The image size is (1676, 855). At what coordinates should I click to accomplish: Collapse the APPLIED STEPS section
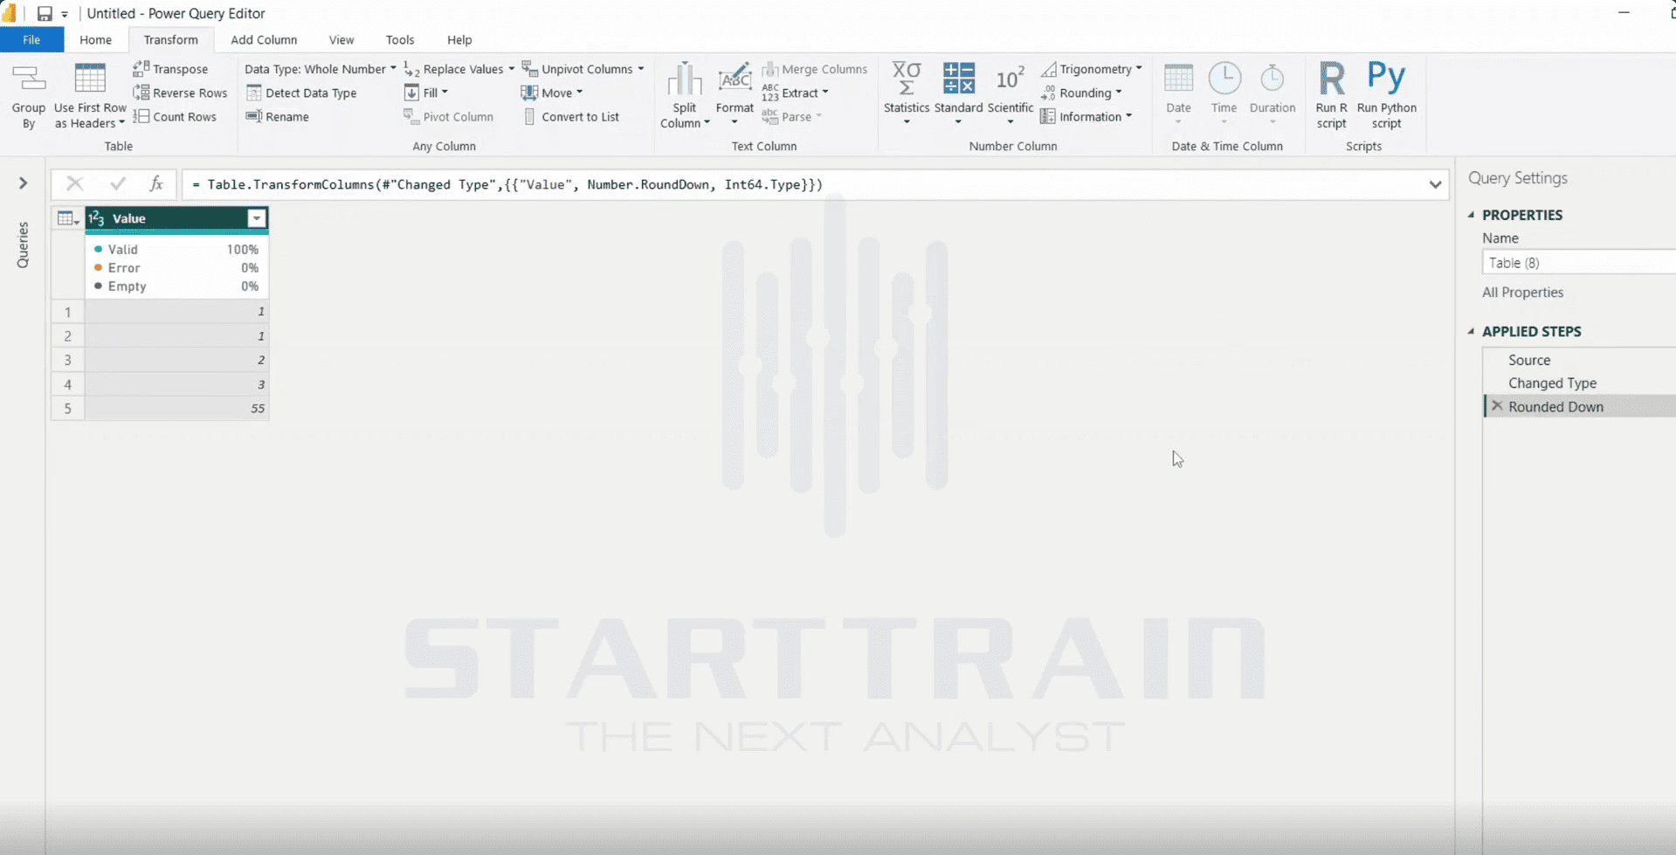point(1471,331)
